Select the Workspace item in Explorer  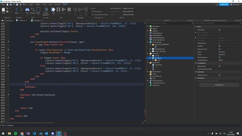pyautogui.click(x=155, y=26)
